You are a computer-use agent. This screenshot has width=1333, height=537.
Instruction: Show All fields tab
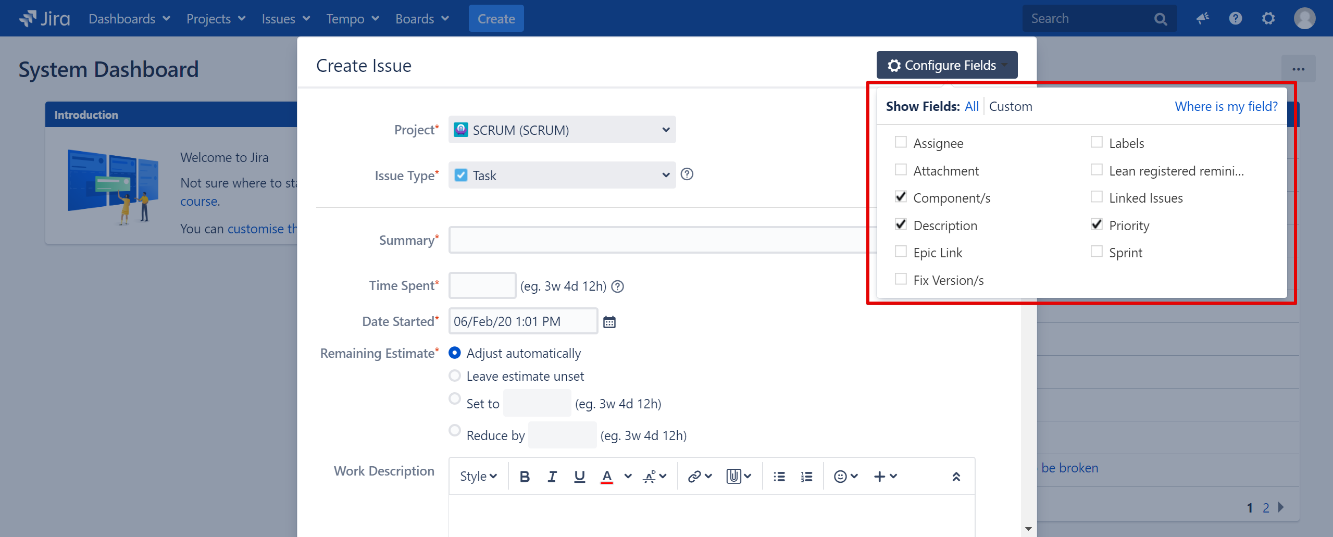(x=971, y=106)
